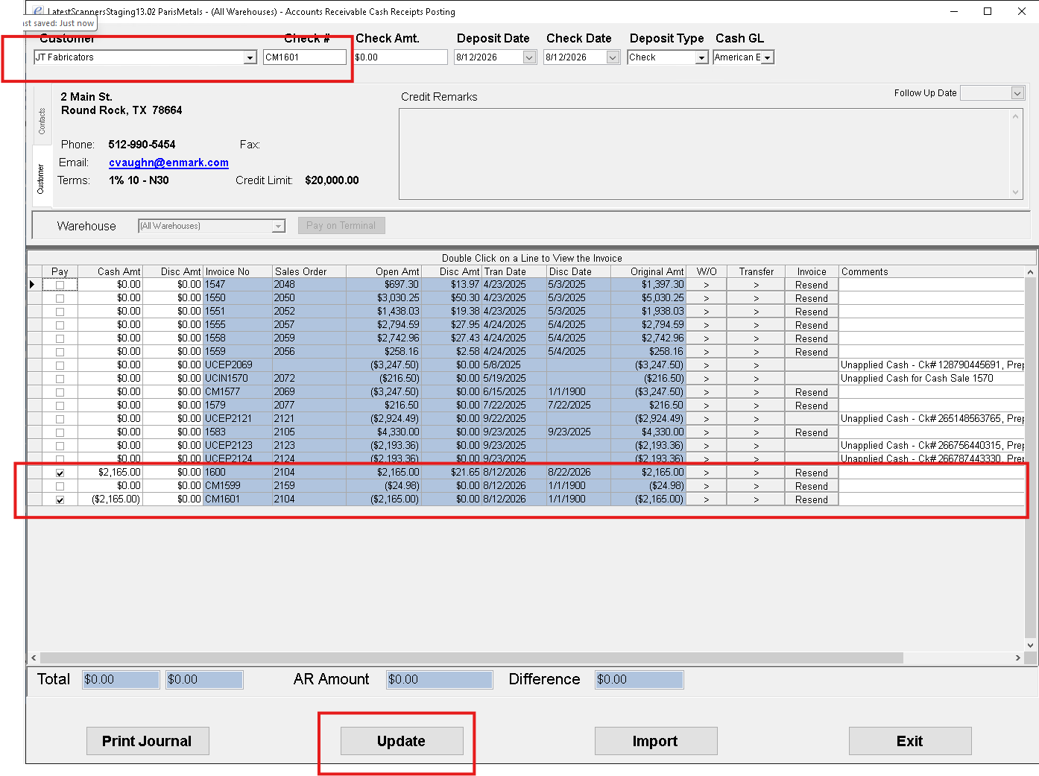1039x776 pixels.
Task: Tick the Pay checkbox for invoice CM1599
Action: point(60,486)
